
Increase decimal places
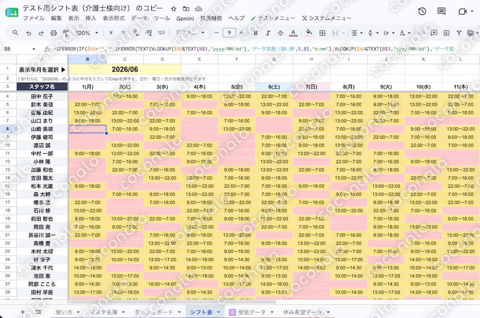pyautogui.click(x=148, y=33)
